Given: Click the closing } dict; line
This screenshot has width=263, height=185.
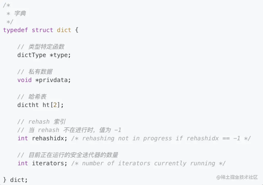Looking at the screenshot, I should click(15, 180).
